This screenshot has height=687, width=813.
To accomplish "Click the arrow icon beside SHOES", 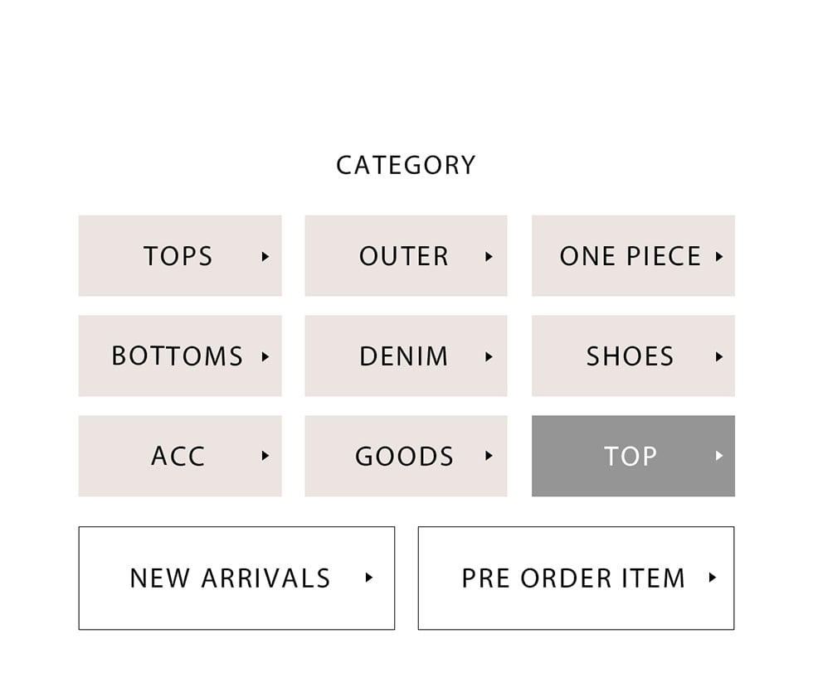I will point(718,357).
